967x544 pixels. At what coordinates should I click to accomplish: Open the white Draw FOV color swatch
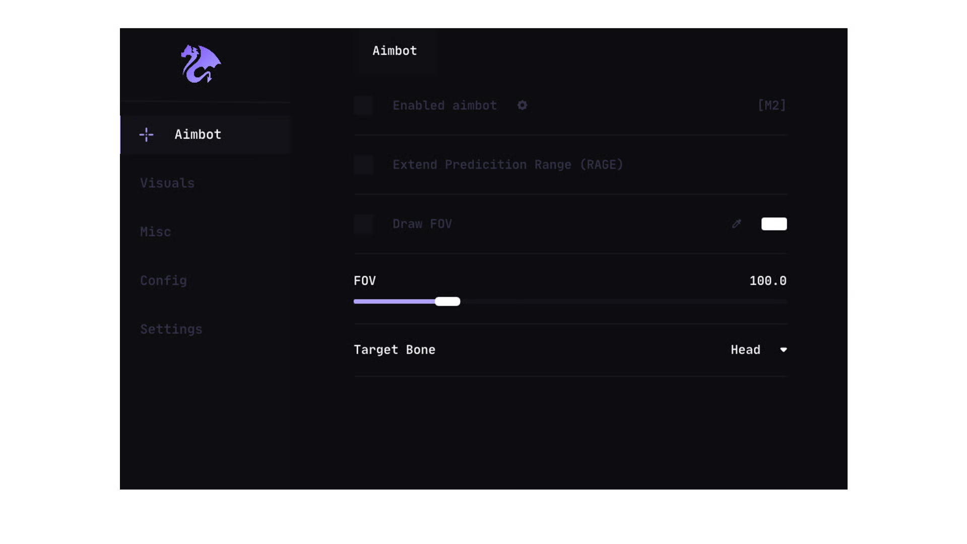(x=773, y=224)
